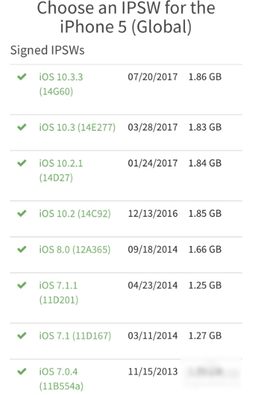The width and height of the screenshot is (253, 395).
Task: Choose the iOS 7.1.1 (11D201) IPSW link
Action: tap(59, 293)
